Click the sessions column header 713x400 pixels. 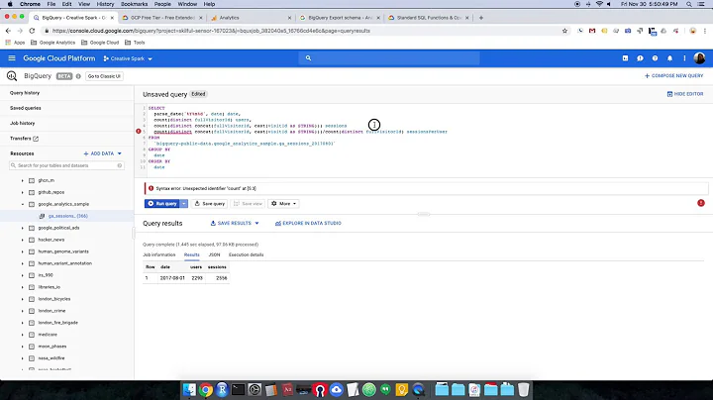coord(217,267)
